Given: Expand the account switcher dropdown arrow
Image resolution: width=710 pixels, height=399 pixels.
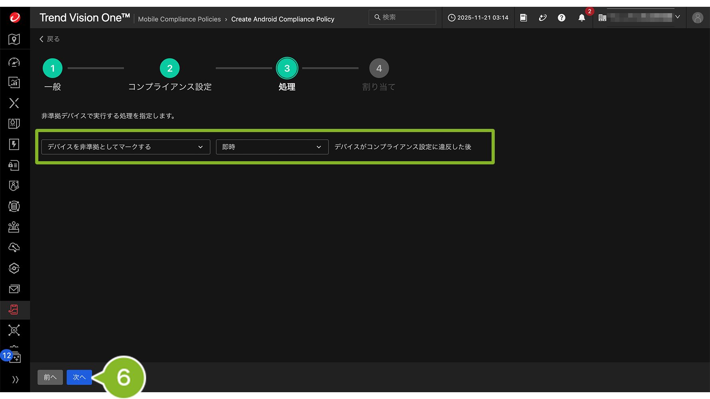Looking at the screenshot, I should 678,17.
